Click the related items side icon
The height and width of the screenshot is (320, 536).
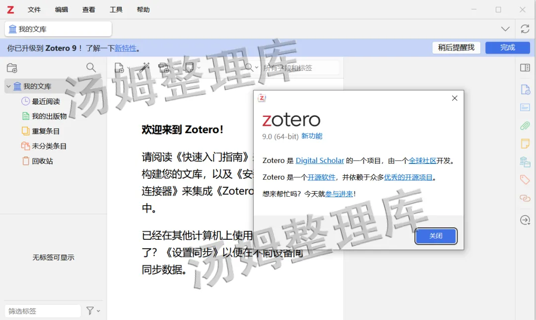pos(525,198)
